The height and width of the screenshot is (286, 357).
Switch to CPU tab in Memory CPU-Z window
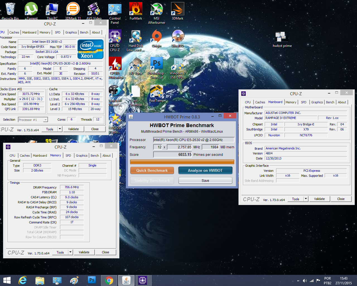12,156
